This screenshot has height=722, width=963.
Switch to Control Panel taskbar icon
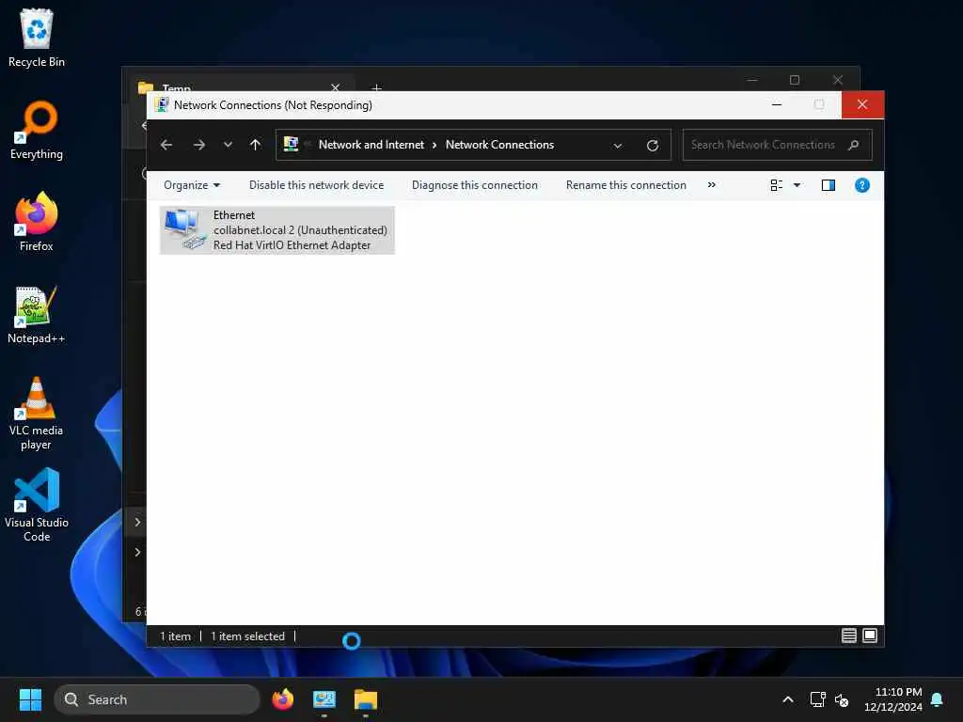[x=324, y=699]
